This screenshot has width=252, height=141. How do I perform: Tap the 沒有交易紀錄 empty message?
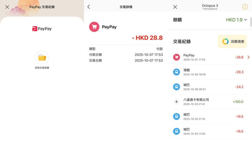click(42, 68)
